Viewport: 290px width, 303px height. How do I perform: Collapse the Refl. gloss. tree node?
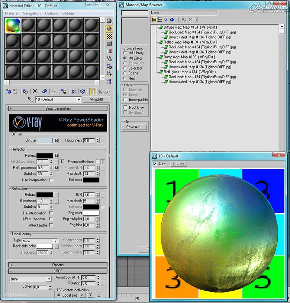pyautogui.click(x=161, y=72)
